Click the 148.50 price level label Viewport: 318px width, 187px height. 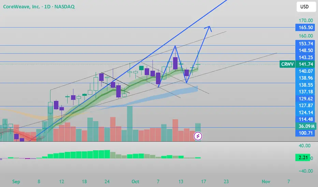coord(305,51)
